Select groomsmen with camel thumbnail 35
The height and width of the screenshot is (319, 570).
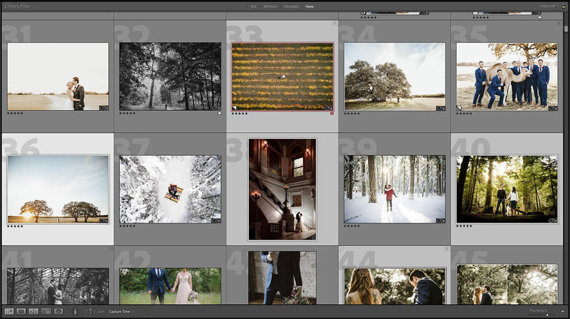507,77
